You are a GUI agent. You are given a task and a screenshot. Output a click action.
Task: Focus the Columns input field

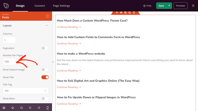pos(9,40)
